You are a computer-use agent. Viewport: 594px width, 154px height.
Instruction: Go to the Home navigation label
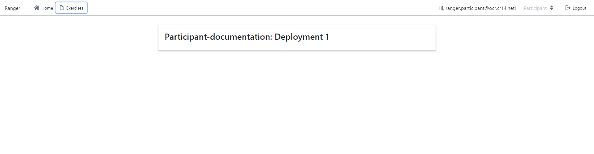click(x=47, y=8)
